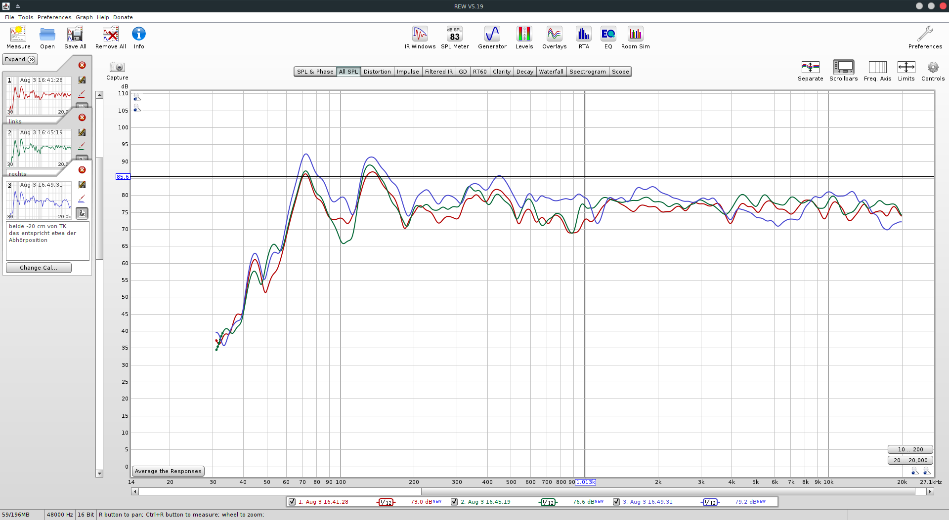Open the Help menu
The image size is (949, 520).
[x=103, y=17]
